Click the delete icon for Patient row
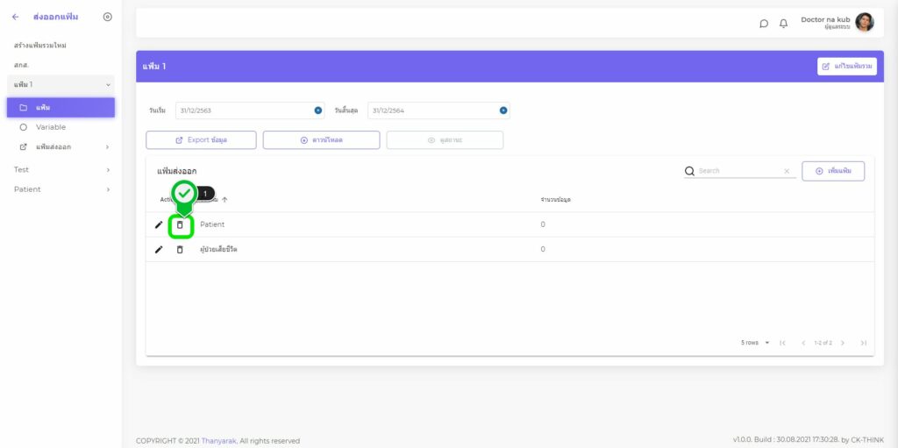Image resolution: width=898 pixels, height=448 pixels. point(180,225)
